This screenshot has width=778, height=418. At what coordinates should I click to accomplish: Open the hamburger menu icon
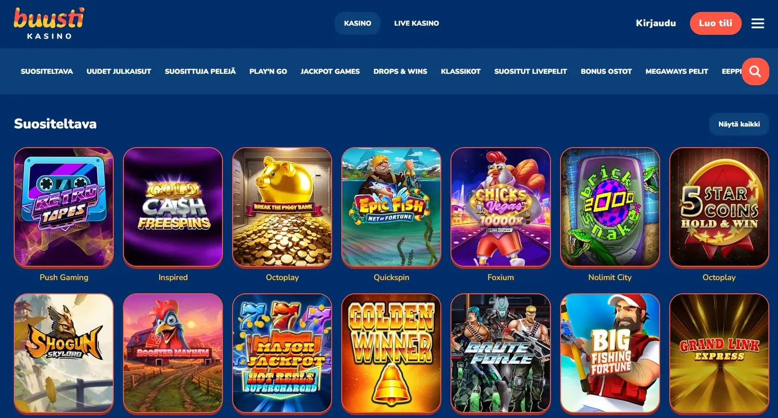tap(758, 23)
